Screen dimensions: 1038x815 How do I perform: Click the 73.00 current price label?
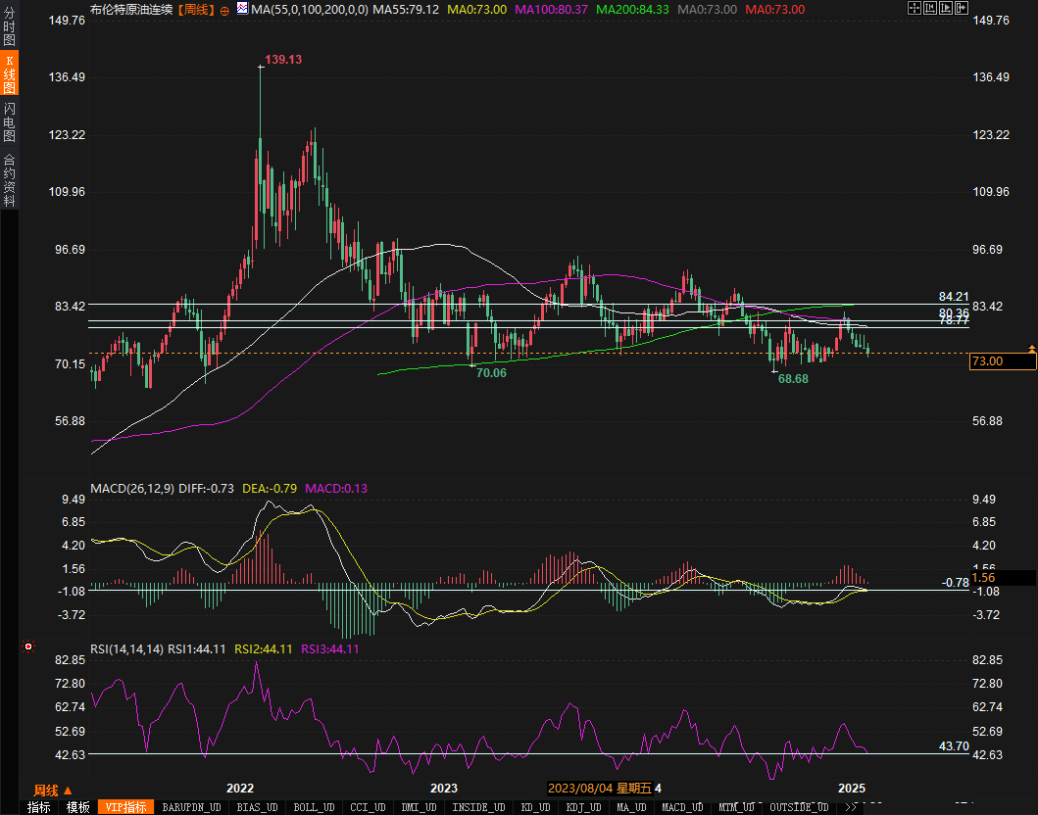pyautogui.click(x=1002, y=361)
